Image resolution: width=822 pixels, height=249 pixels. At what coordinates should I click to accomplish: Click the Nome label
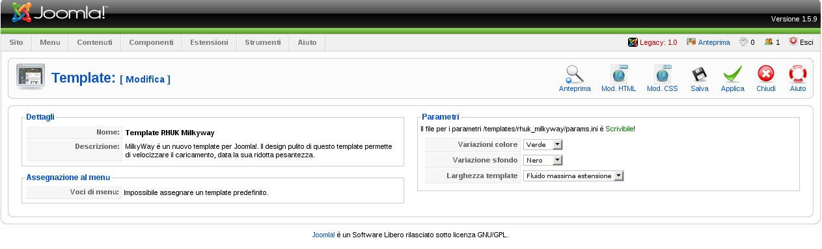[108, 132]
